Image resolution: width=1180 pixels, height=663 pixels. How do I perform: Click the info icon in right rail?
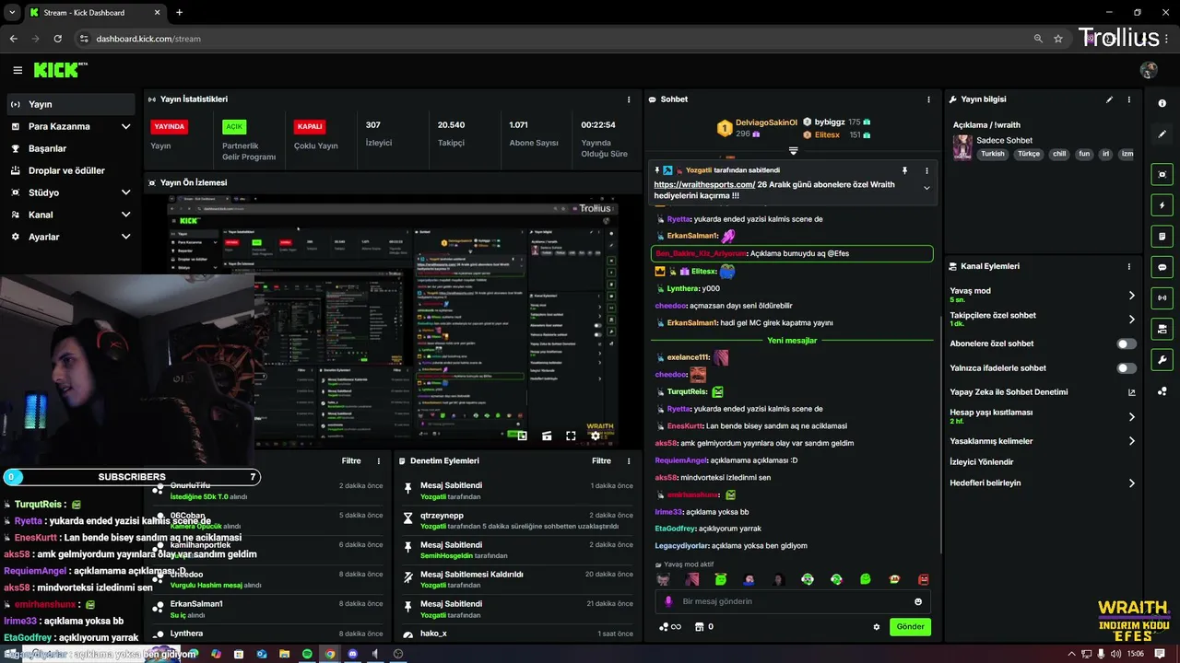pyautogui.click(x=1162, y=103)
